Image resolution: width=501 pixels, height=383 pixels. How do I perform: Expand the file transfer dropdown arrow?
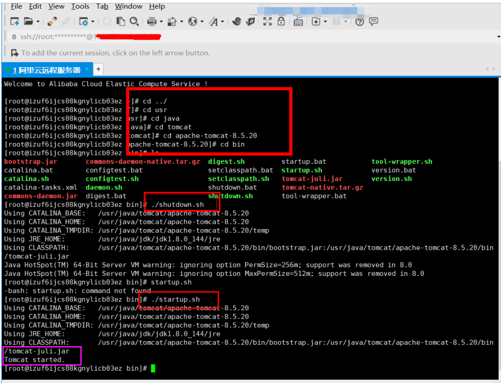(181, 22)
